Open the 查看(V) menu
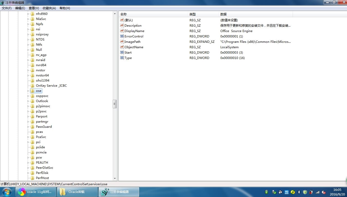 click(34, 8)
